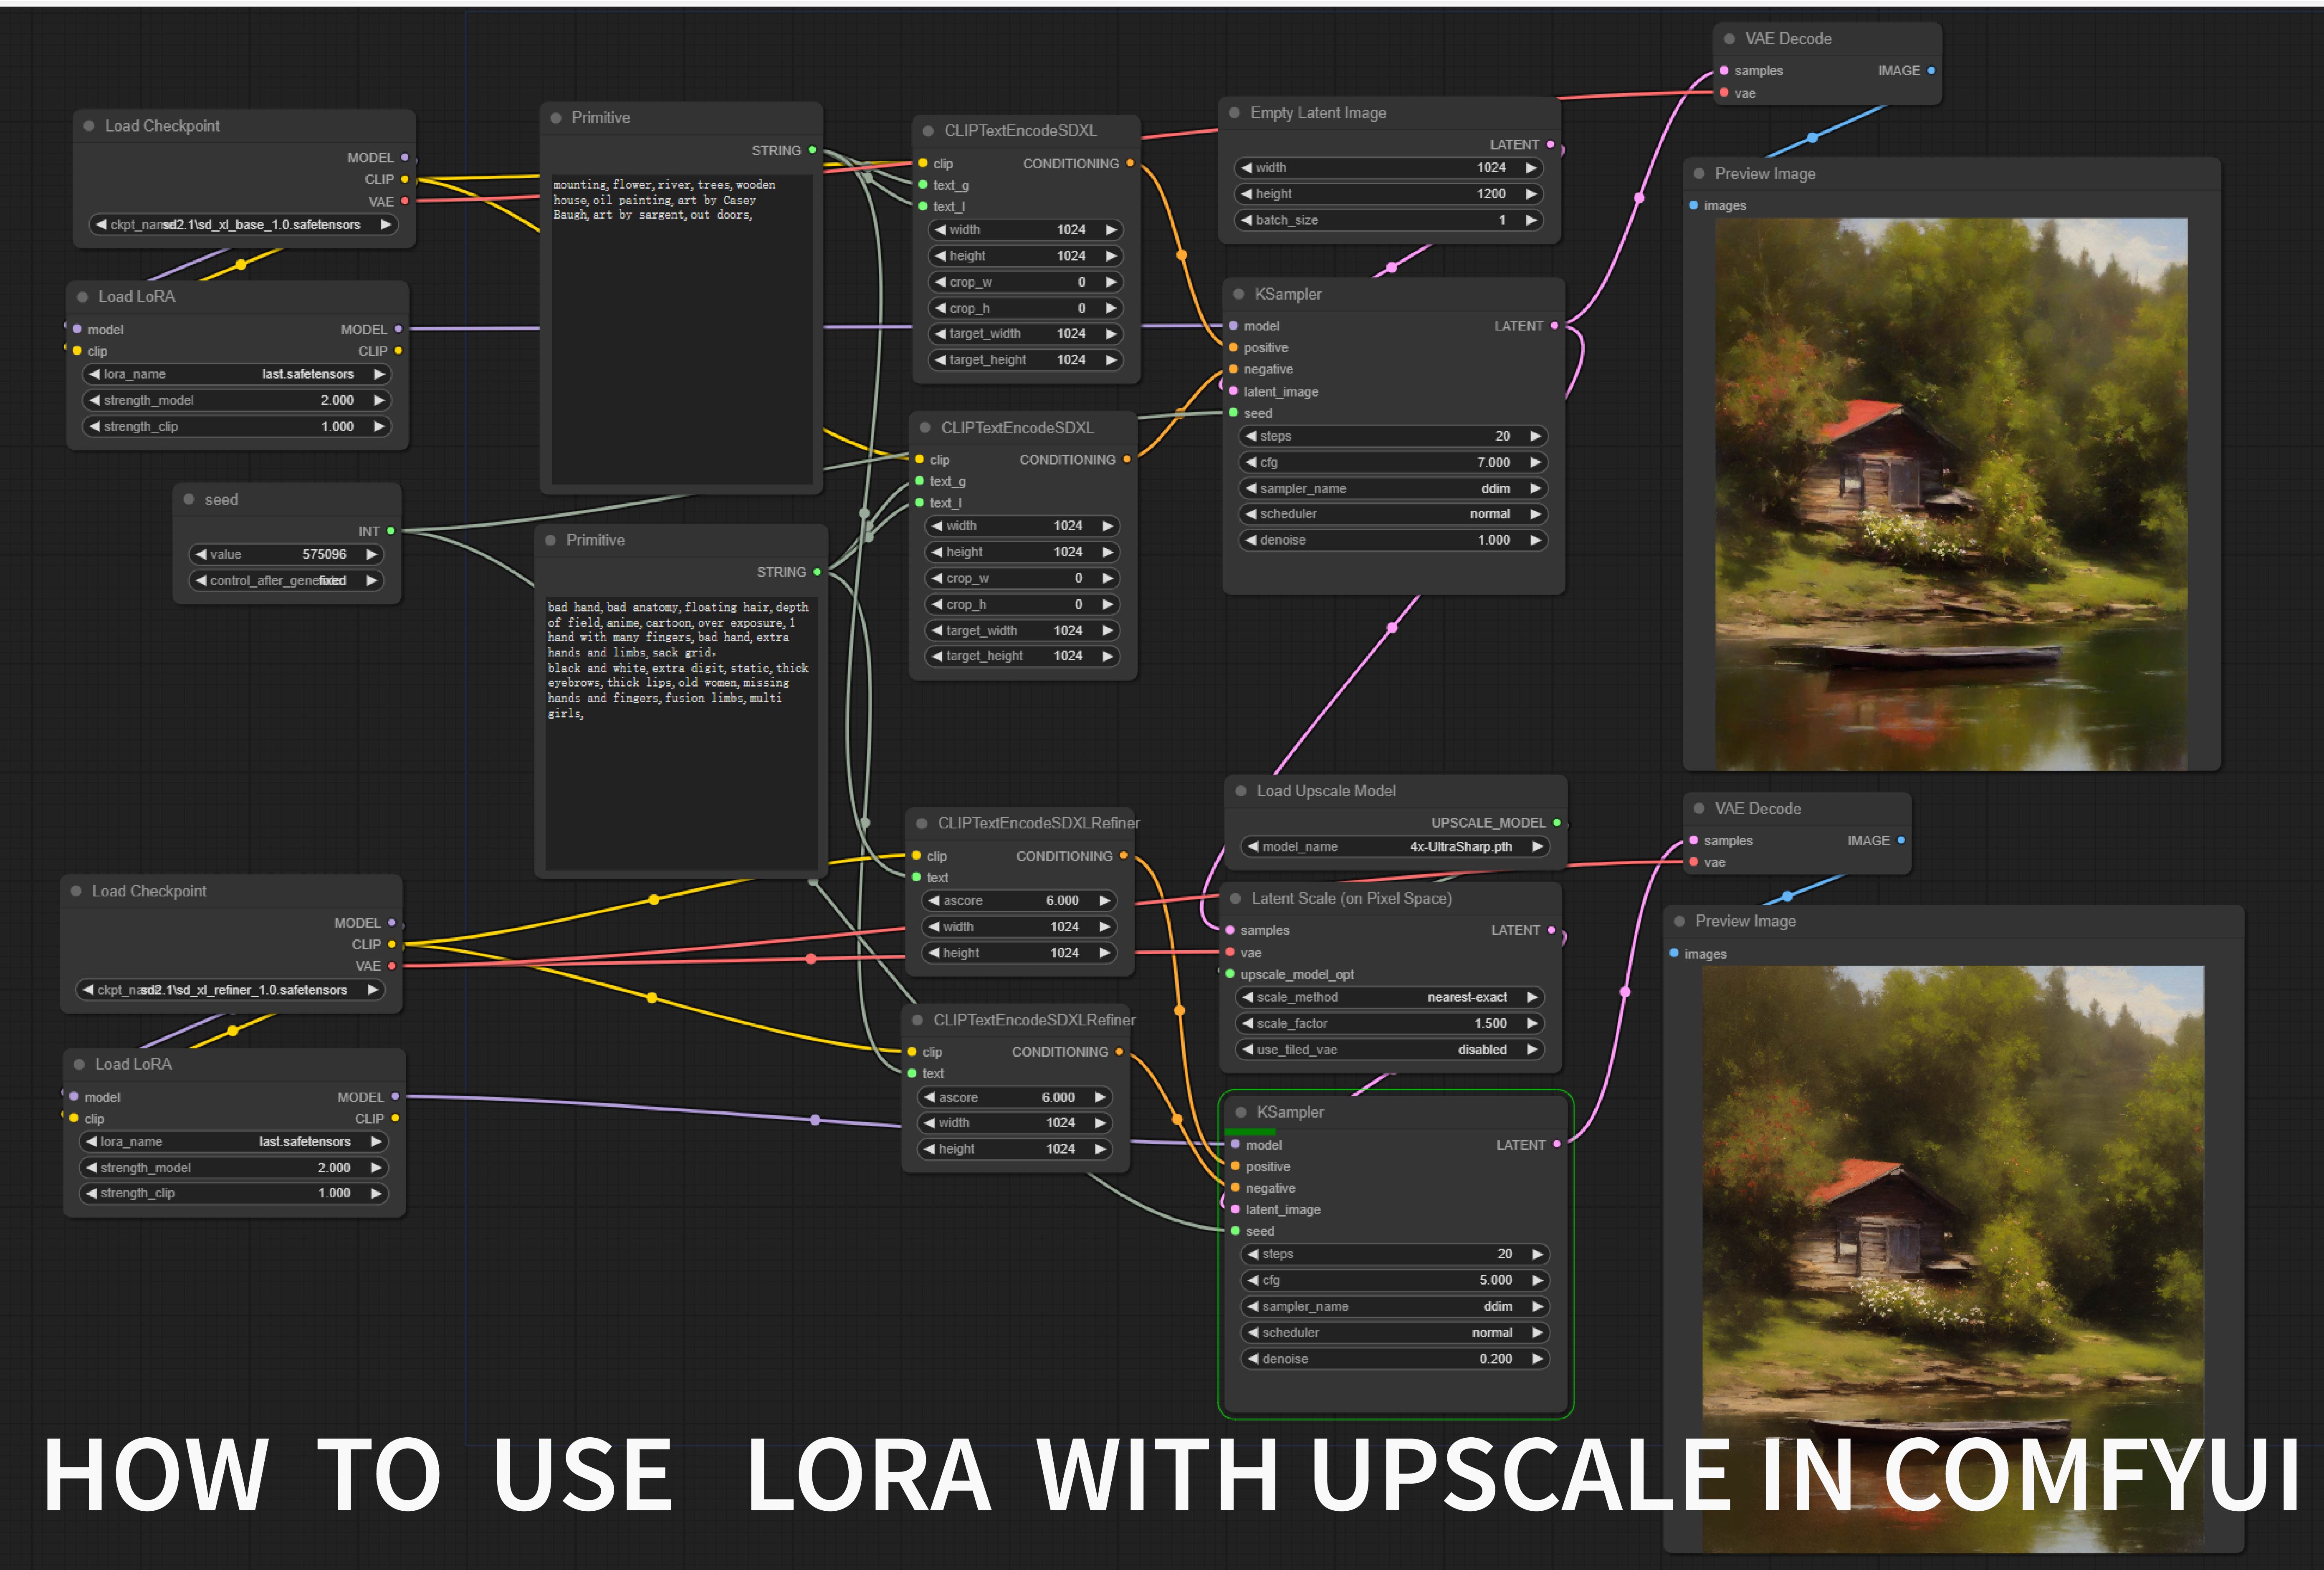The image size is (2324, 1570).
Task: Open the ckpt_name selector showing sd_xl_refiner_1.0.safetensors
Action: pos(230,990)
